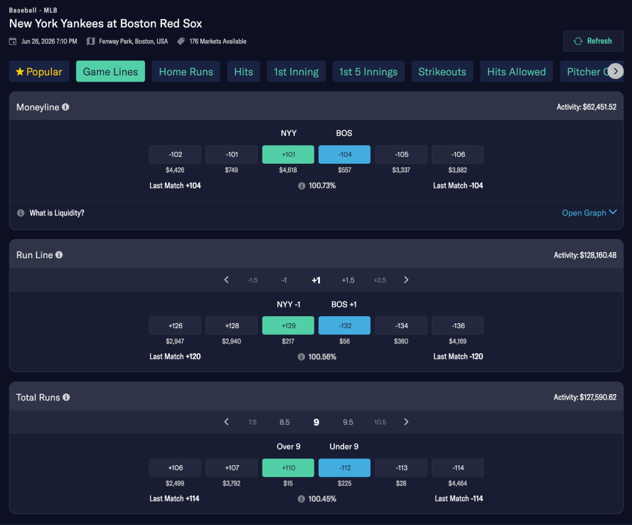Click the tag icon by Markets Available

pyautogui.click(x=181, y=41)
